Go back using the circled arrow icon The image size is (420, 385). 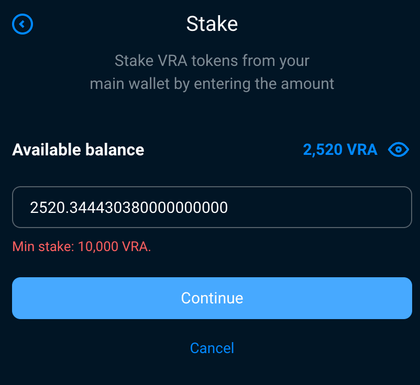click(23, 24)
